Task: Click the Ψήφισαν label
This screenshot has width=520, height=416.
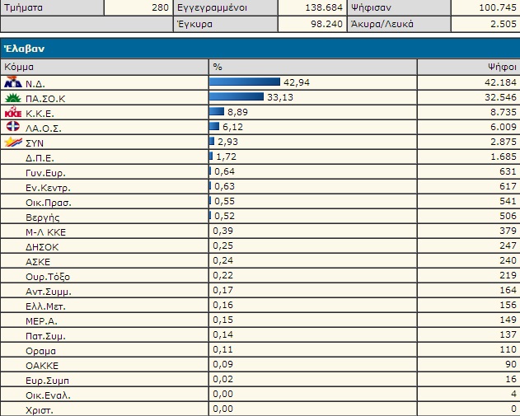Action: [371, 8]
